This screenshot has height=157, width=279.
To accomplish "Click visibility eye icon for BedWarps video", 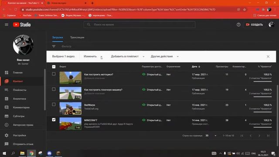I will (144, 105).
